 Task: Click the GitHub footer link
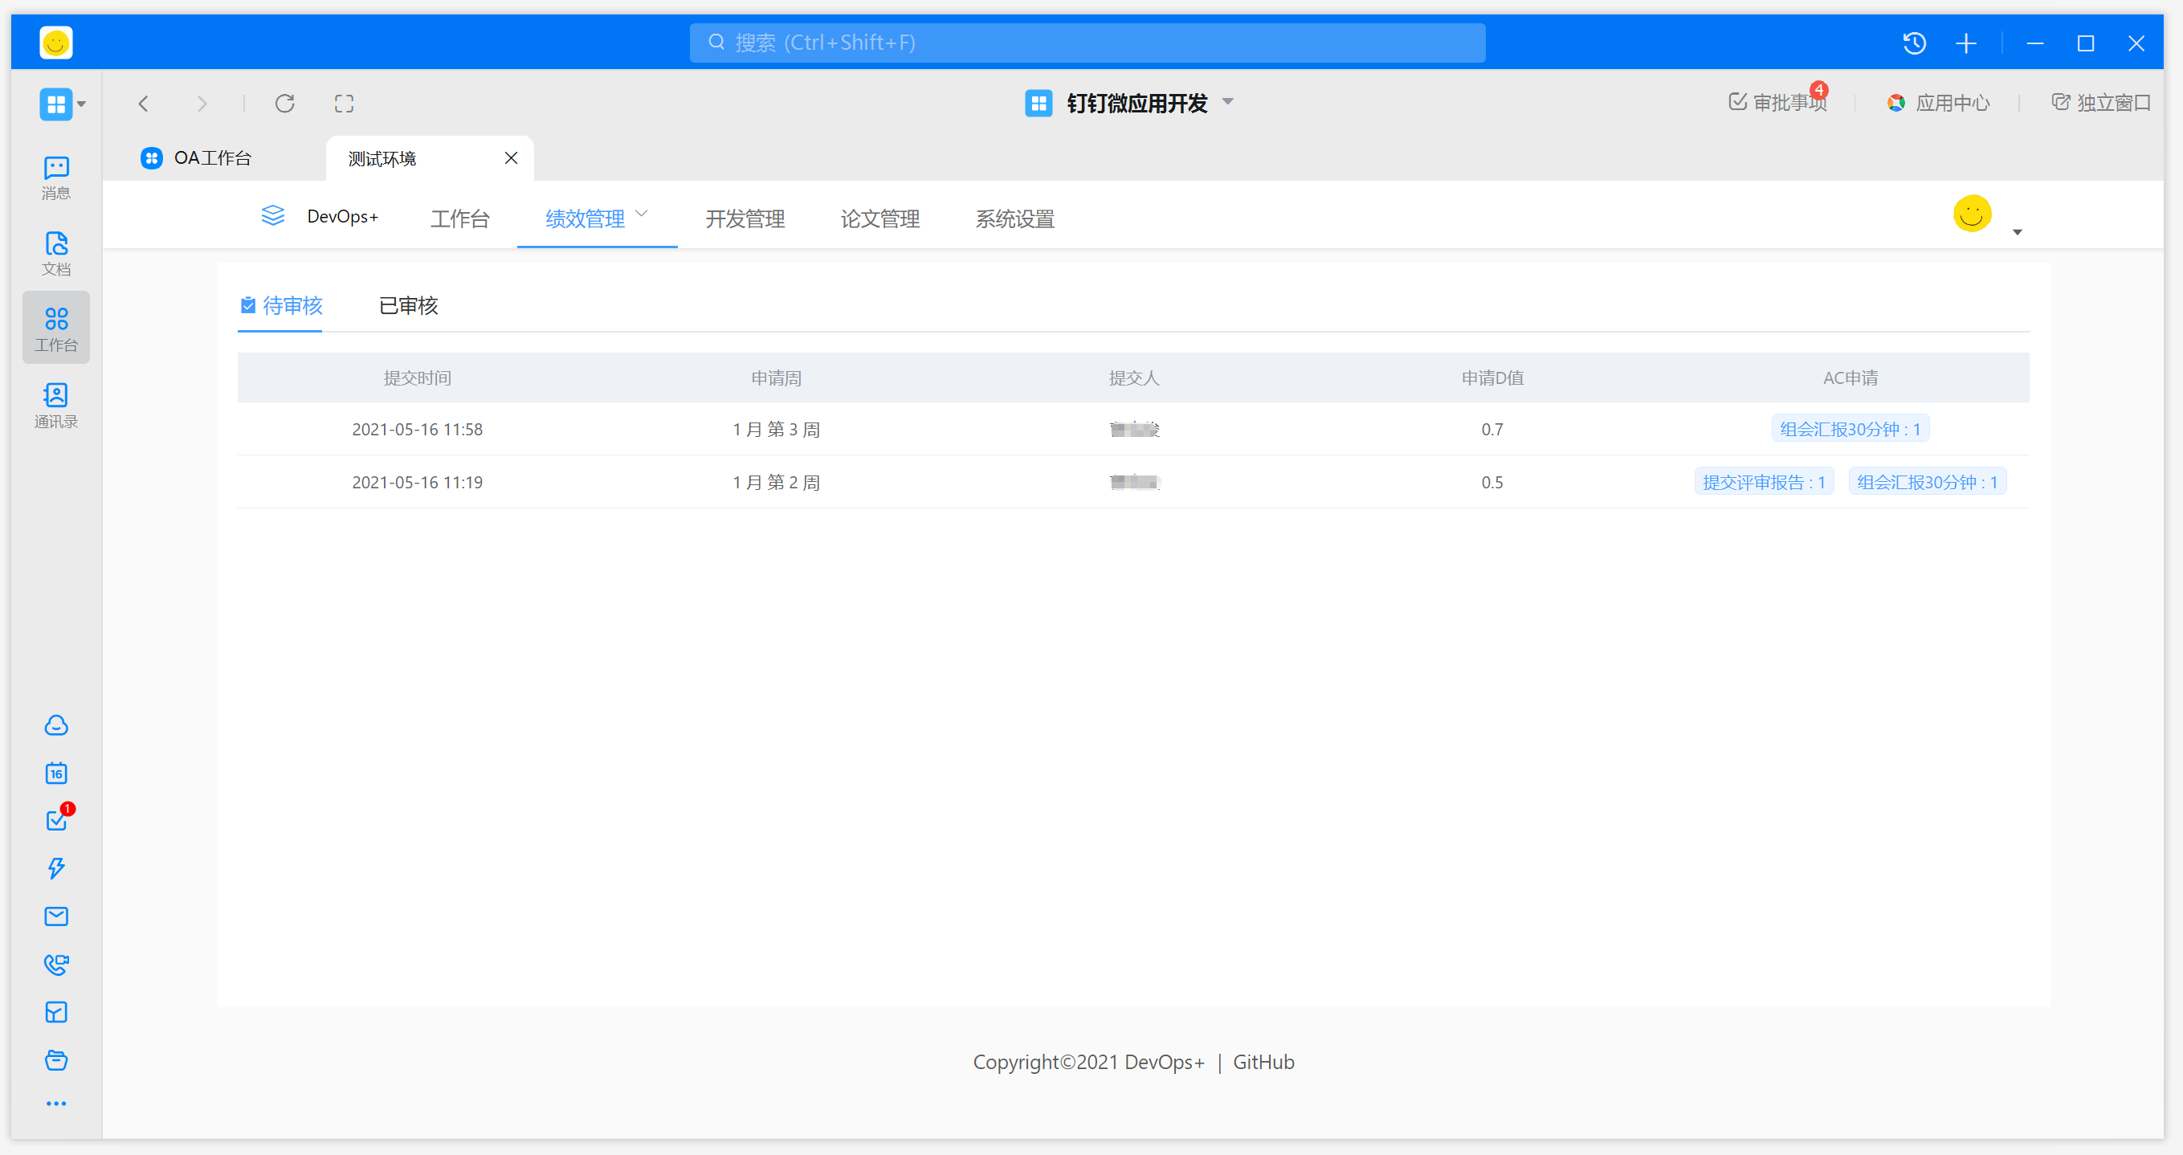tap(1263, 1062)
